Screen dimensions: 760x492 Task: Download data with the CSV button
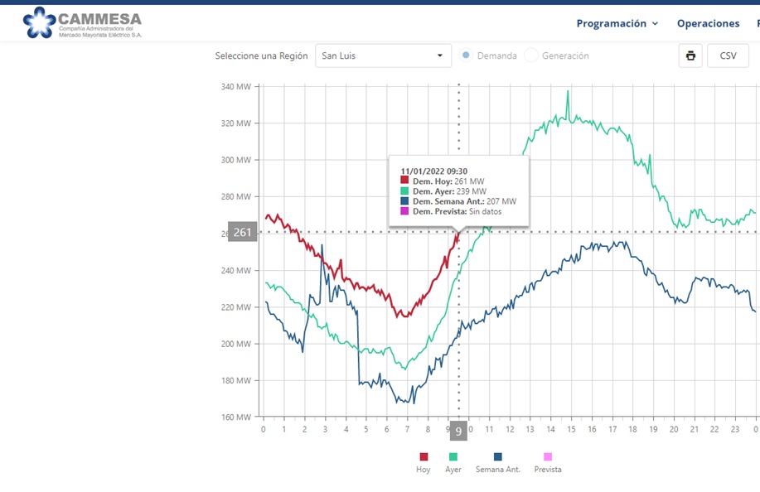[728, 55]
